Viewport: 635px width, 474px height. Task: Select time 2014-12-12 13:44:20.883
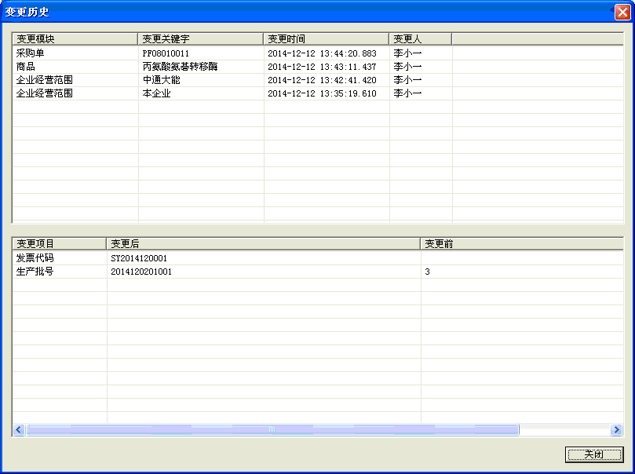tap(323, 53)
